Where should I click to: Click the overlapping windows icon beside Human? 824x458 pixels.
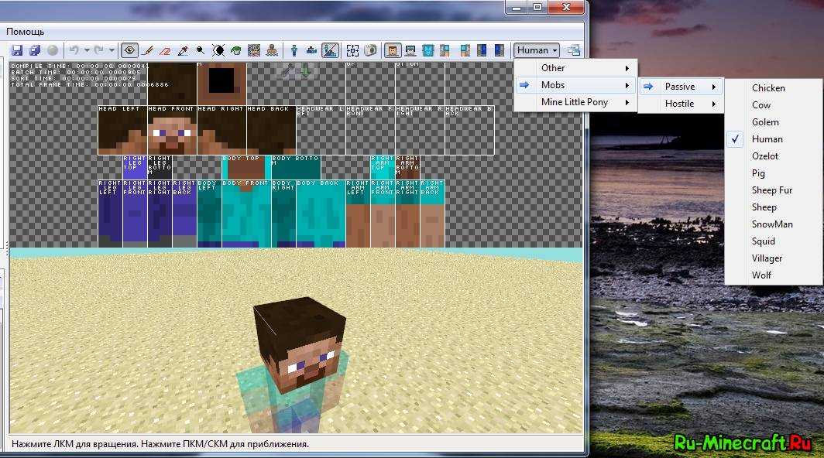573,50
